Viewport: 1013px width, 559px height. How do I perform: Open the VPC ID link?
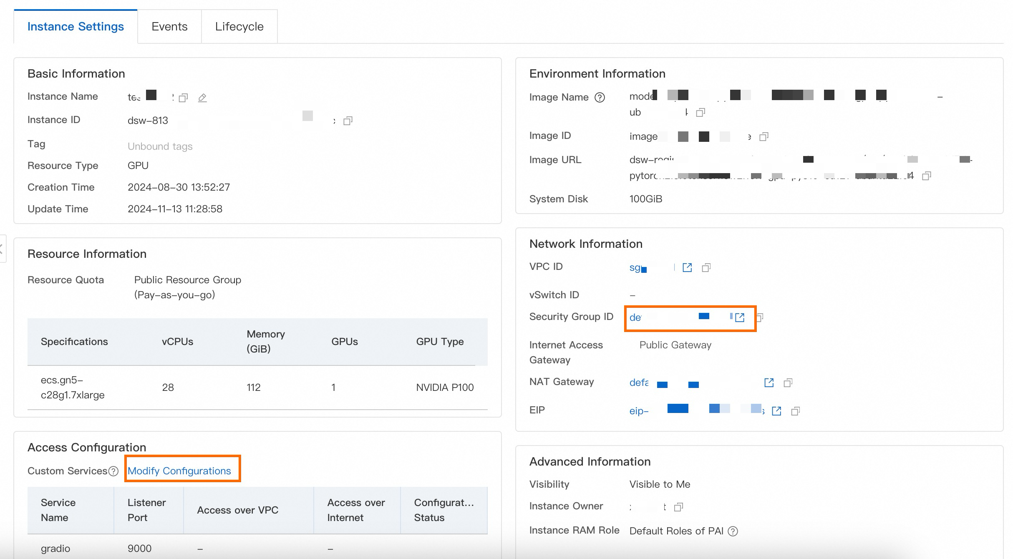(x=652, y=267)
